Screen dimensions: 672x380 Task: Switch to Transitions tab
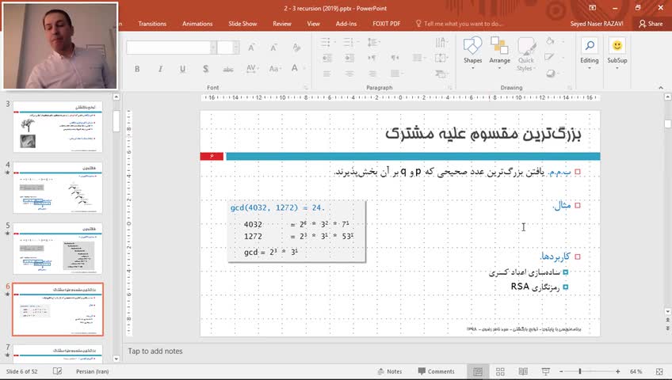click(152, 24)
